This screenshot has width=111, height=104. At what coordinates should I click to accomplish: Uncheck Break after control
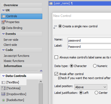coord(56,74)
